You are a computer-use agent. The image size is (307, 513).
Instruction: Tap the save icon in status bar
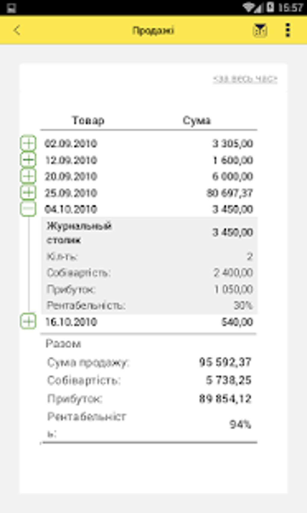point(11,8)
